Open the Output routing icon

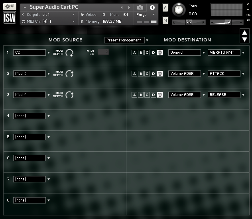(23, 15)
